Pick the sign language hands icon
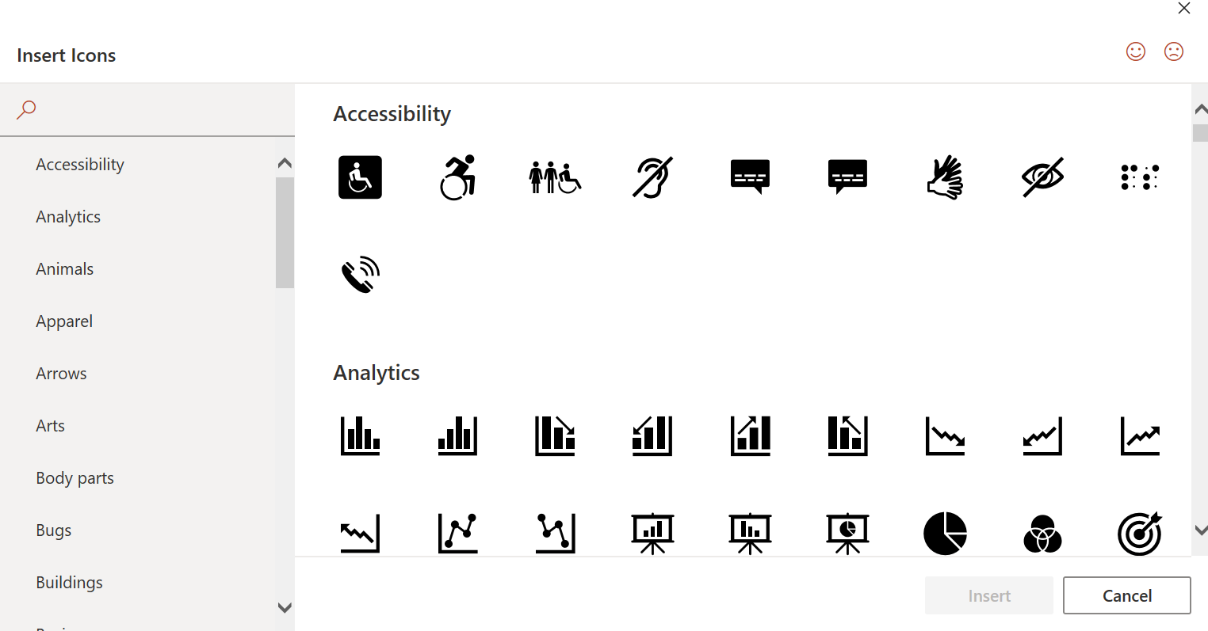Viewport: 1208px width, 631px height. (945, 177)
